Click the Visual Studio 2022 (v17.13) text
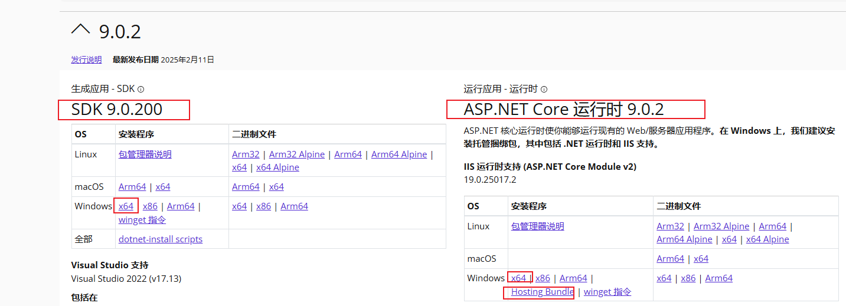This screenshot has height=306, width=846. pyautogui.click(x=126, y=278)
